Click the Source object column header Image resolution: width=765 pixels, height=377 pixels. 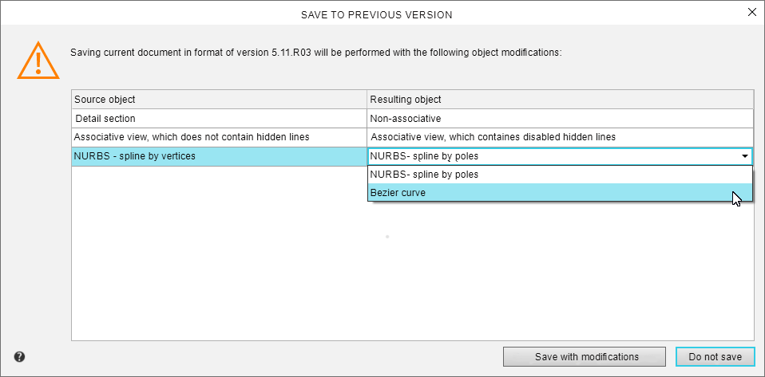coord(218,99)
